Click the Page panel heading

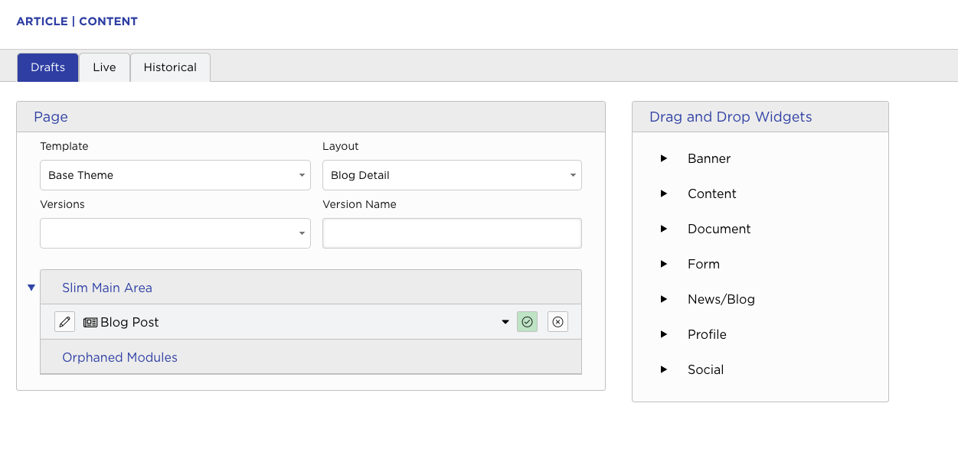point(51,117)
